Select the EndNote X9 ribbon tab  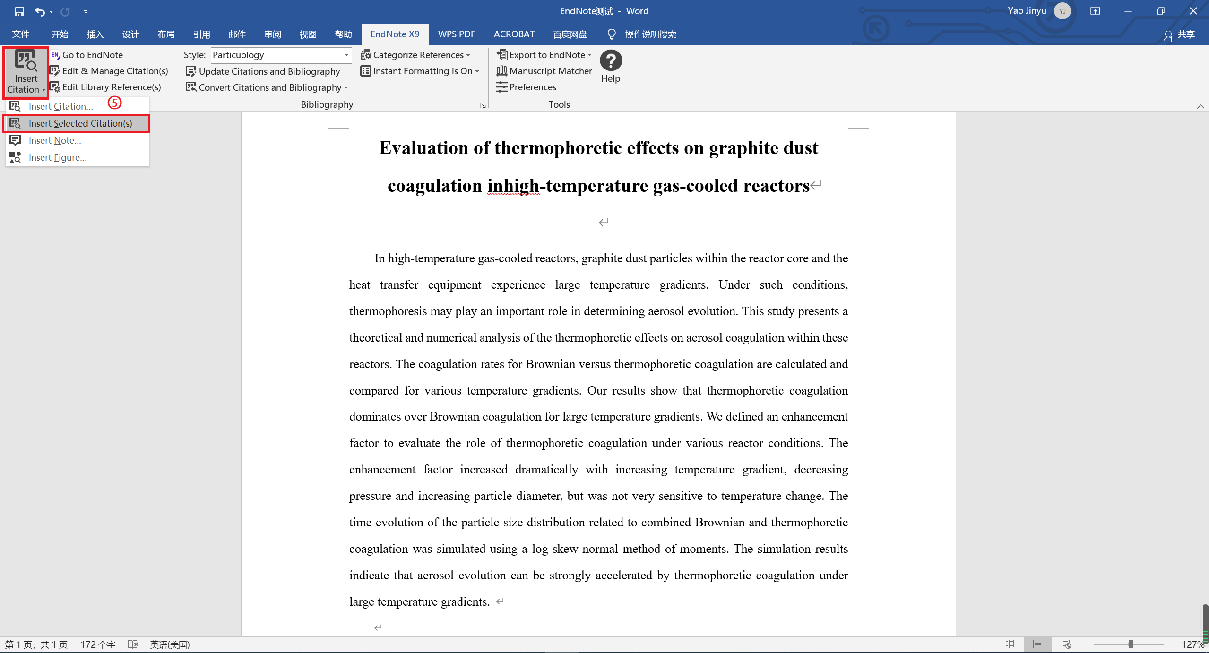(x=395, y=34)
